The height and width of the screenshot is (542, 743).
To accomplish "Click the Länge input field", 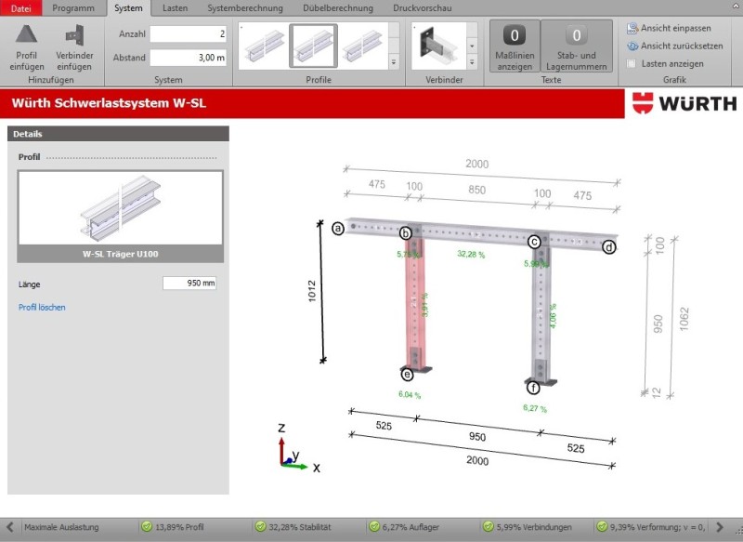I will tap(189, 284).
